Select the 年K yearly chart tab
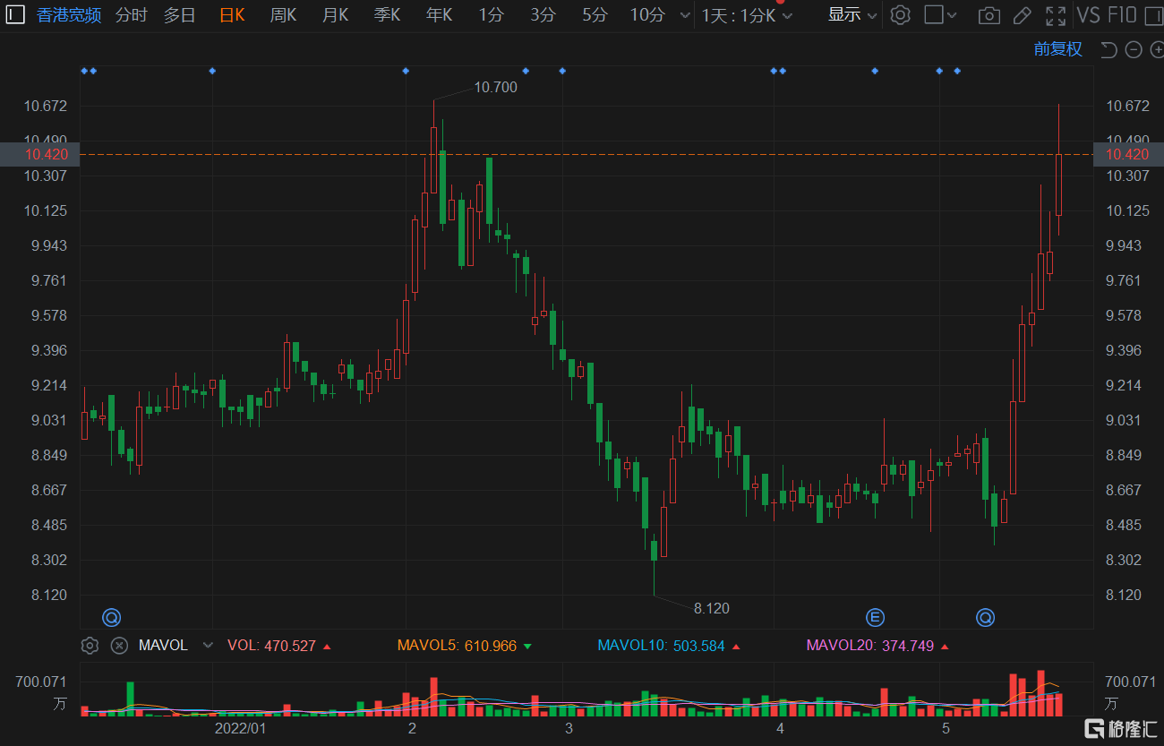 (x=439, y=15)
